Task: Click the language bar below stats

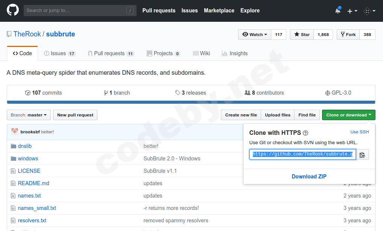Action: point(191,102)
